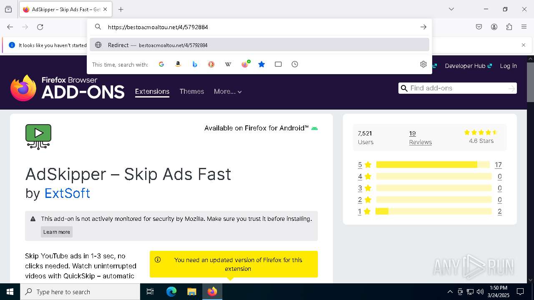Search history clock icon in URL dropdown
The width and height of the screenshot is (534, 300).
[295, 64]
